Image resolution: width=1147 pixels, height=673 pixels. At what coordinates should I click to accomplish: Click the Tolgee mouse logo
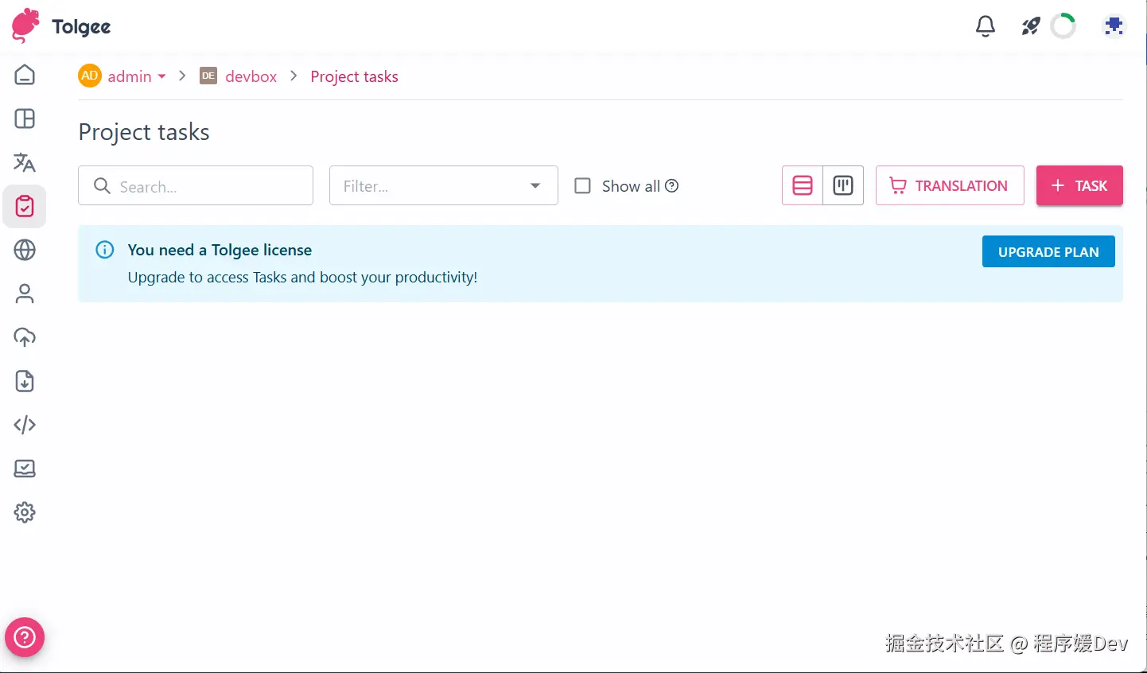(25, 25)
